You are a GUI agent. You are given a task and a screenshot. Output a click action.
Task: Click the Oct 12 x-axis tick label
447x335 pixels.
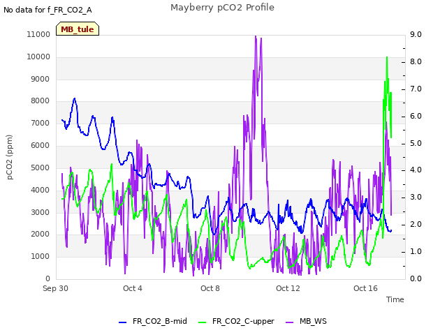[288, 288]
